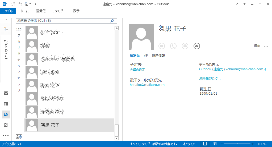Click the contacts folder icon in collapsed pane
272x147 pixels.
coord(6,29)
